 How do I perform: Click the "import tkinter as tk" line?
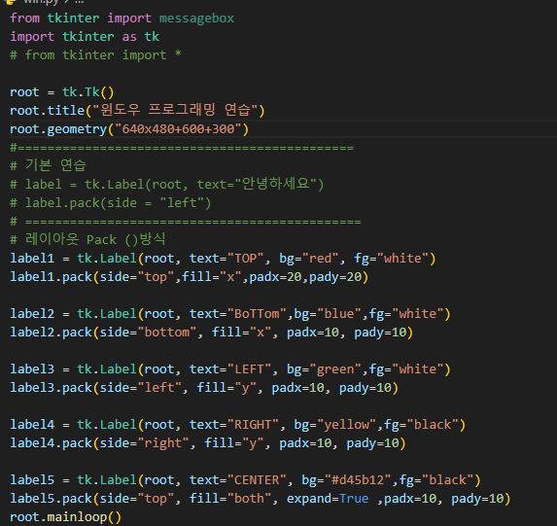[x=85, y=37]
